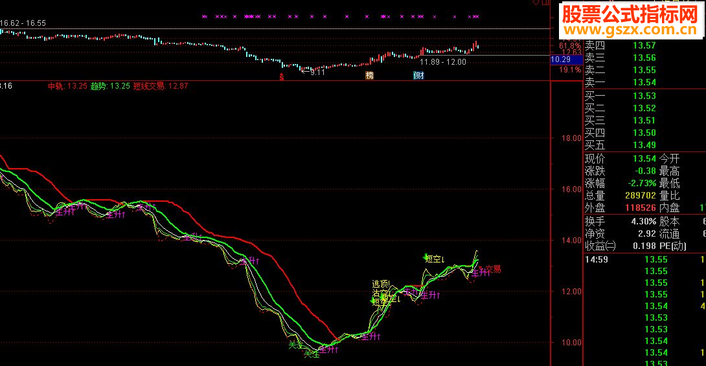Click the blue 10.29 price axis tag
706x366 pixels.
(567, 59)
